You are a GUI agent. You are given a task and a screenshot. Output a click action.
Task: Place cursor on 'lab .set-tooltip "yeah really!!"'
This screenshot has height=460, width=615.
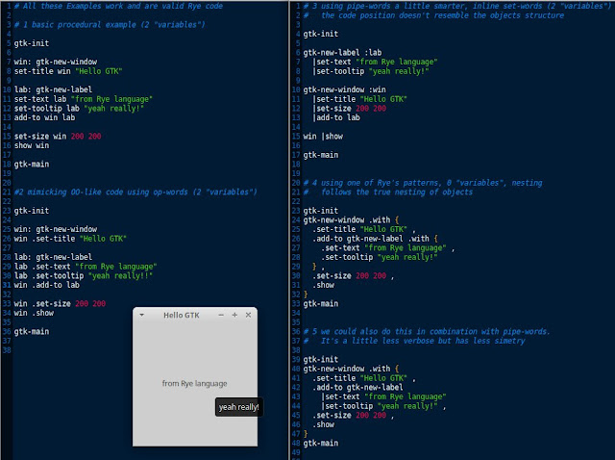(x=84, y=276)
